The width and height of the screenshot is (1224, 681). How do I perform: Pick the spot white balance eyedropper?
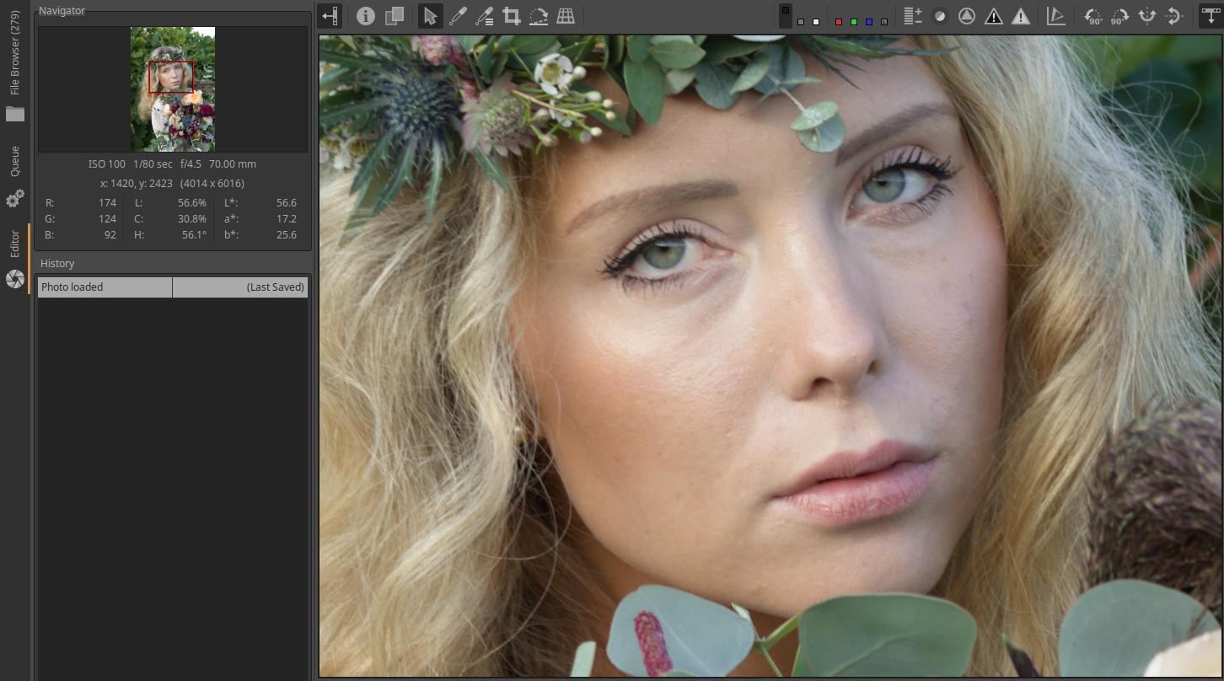click(x=457, y=16)
